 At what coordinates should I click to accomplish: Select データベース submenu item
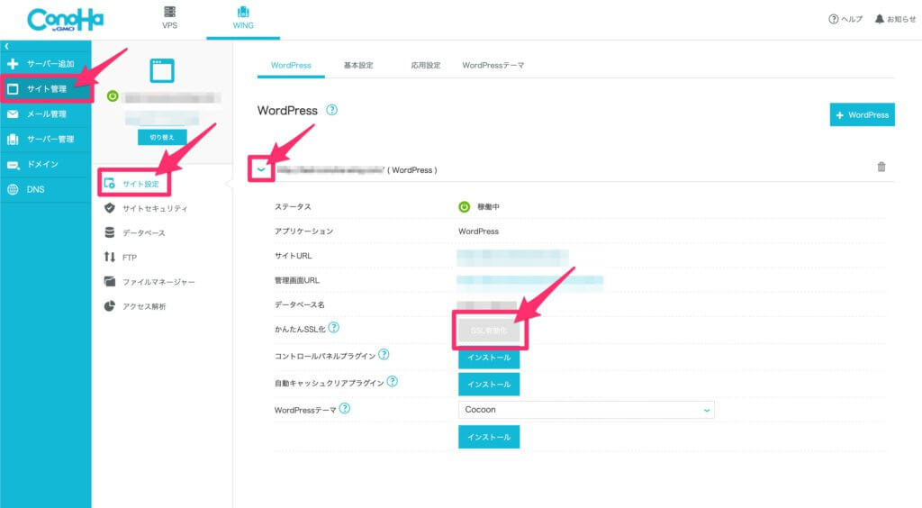pos(135,232)
